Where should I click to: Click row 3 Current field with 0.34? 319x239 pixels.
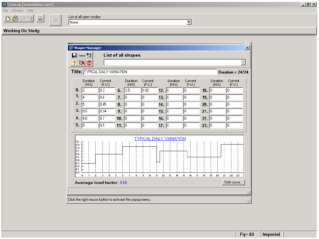click(107, 111)
